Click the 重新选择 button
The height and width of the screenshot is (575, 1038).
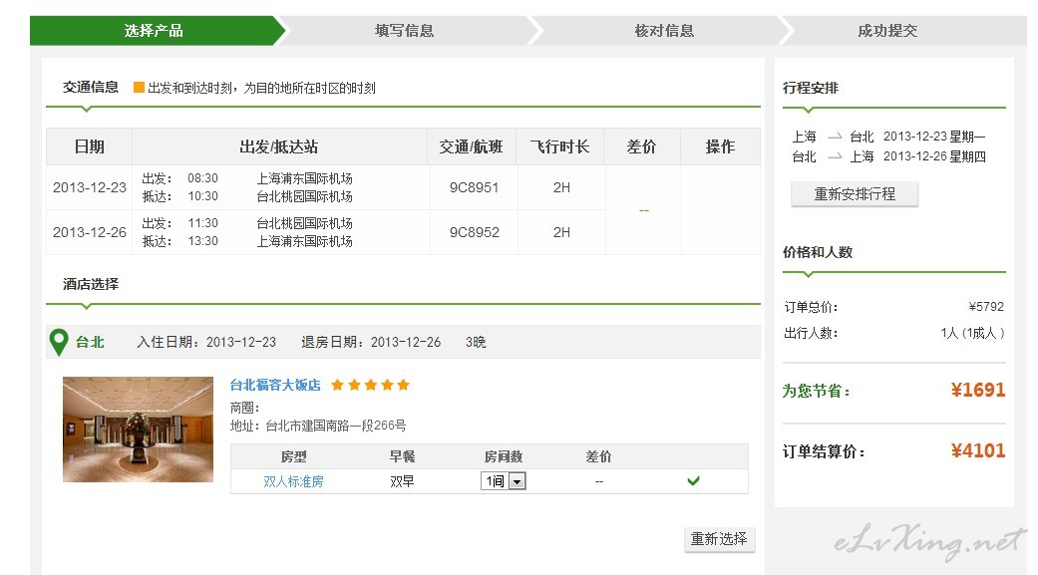click(719, 539)
